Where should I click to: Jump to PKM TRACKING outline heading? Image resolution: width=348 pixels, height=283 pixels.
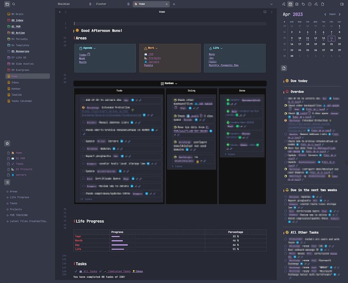tap(18, 215)
